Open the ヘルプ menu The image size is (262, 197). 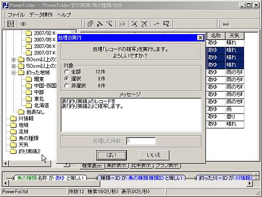[64, 14]
